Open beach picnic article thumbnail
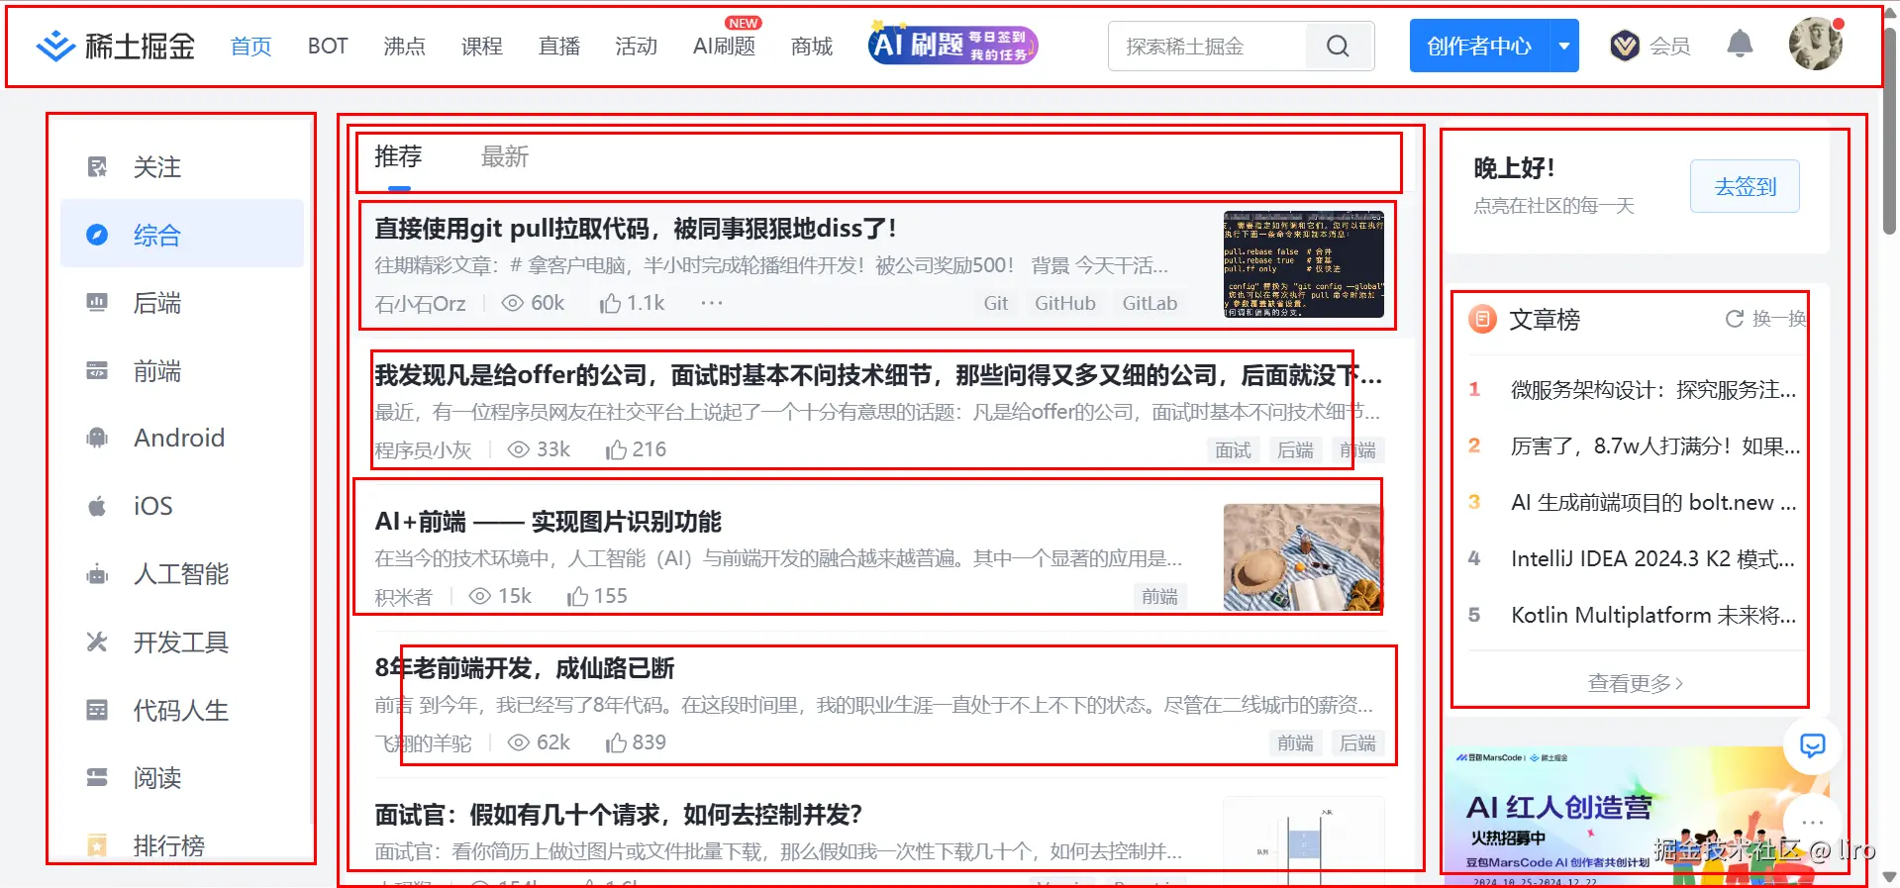Image resolution: width=1900 pixels, height=888 pixels. coord(1304,557)
